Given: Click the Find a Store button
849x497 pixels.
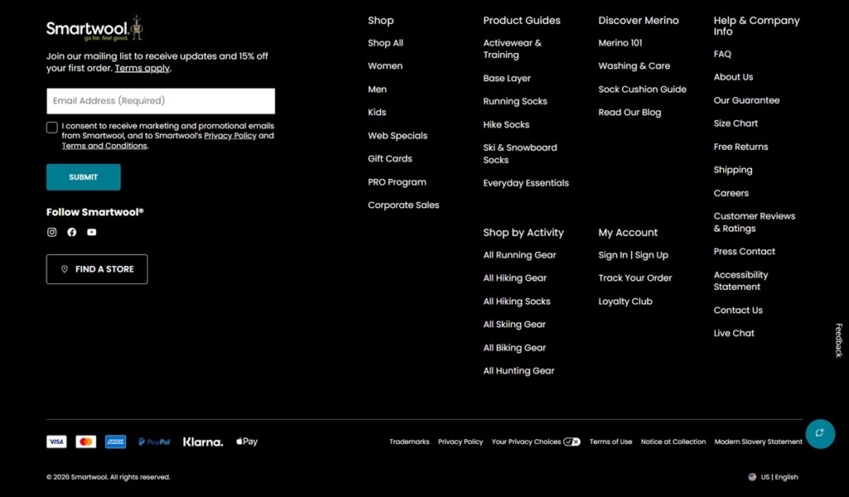Looking at the screenshot, I should [97, 268].
